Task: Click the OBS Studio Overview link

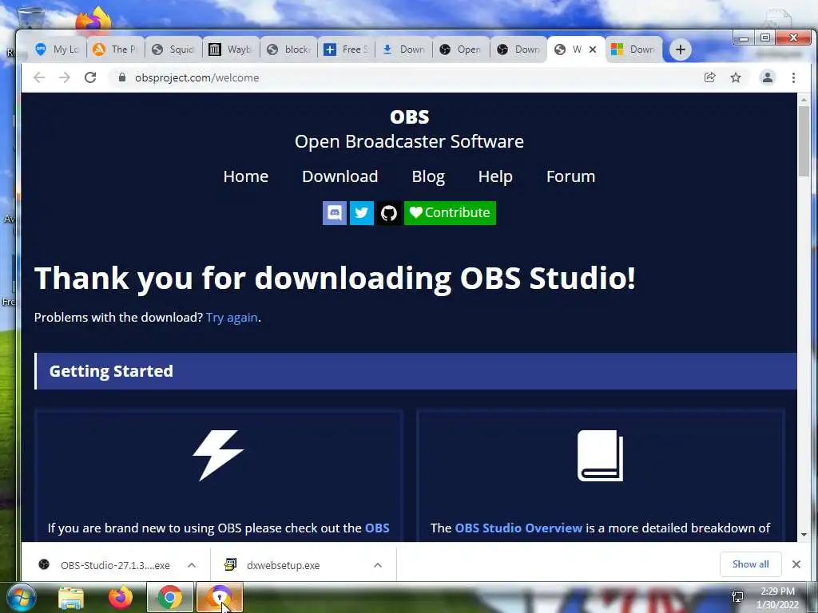Action: (x=518, y=528)
